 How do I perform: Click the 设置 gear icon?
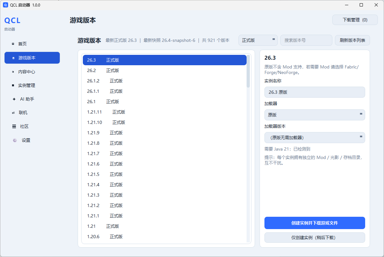click(15, 140)
